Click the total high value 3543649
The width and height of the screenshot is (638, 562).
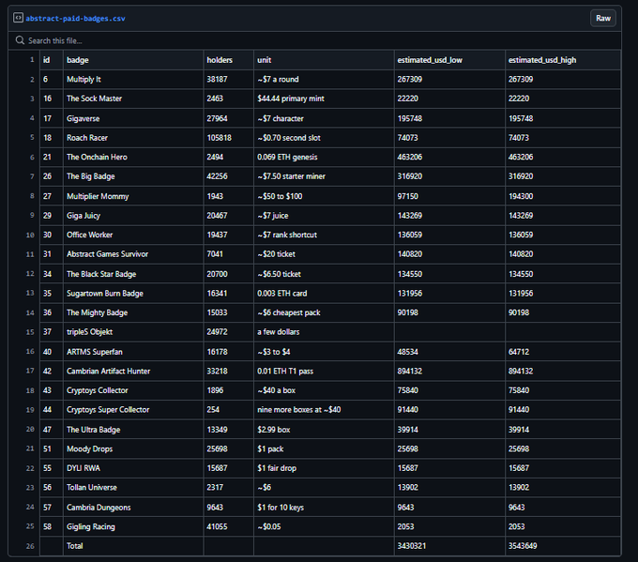point(523,546)
